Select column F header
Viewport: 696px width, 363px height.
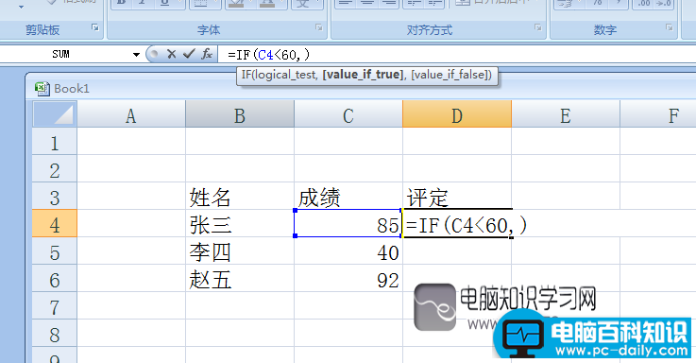[658, 114]
